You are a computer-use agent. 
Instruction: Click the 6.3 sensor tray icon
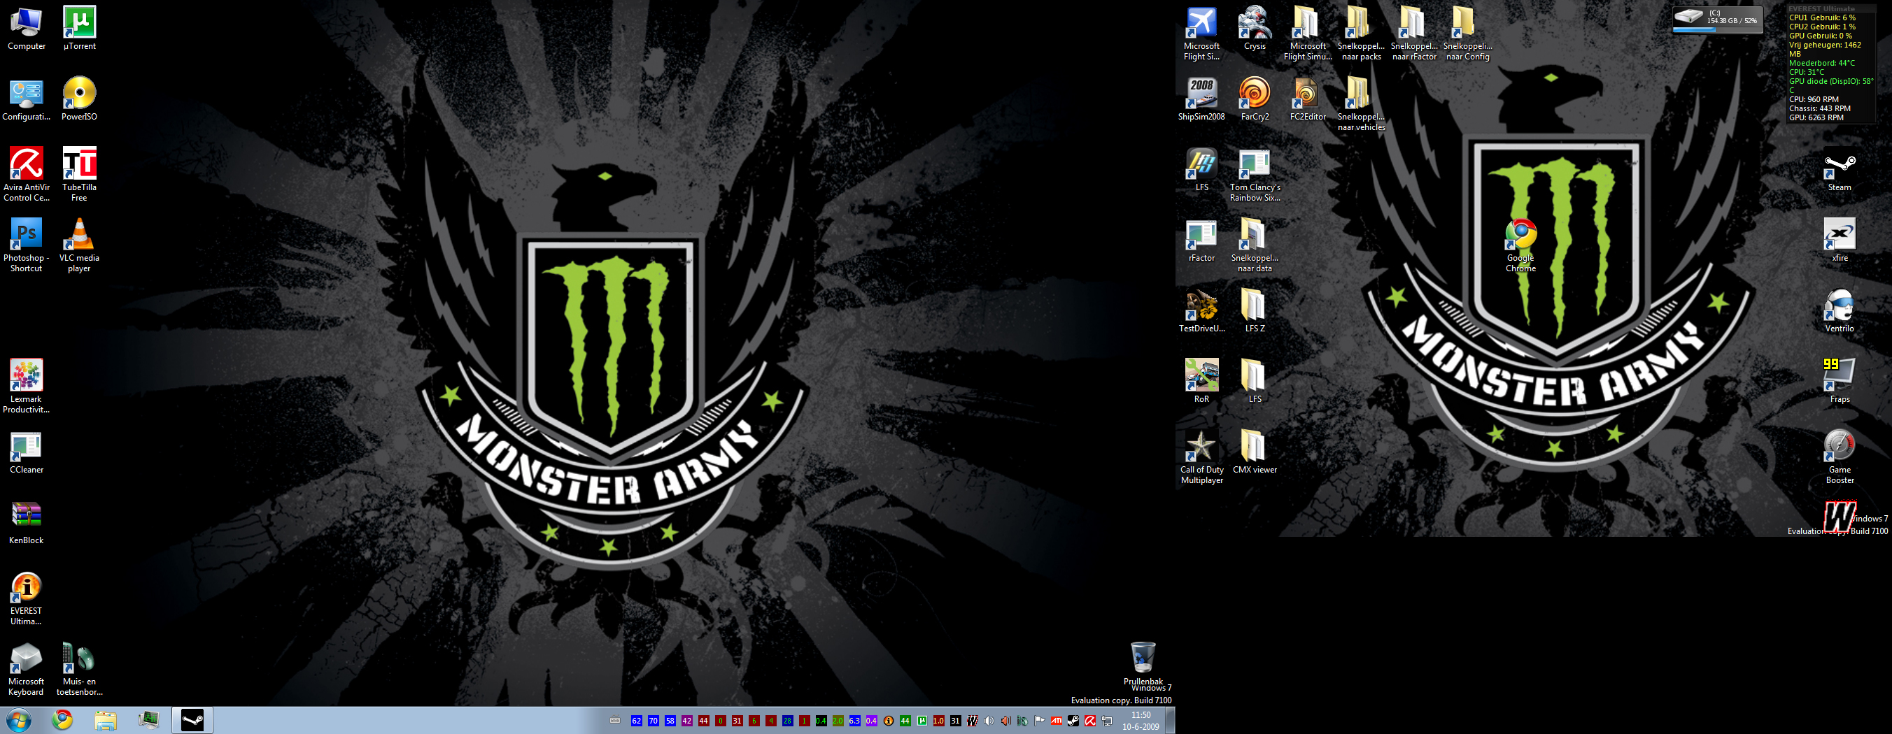854,721
